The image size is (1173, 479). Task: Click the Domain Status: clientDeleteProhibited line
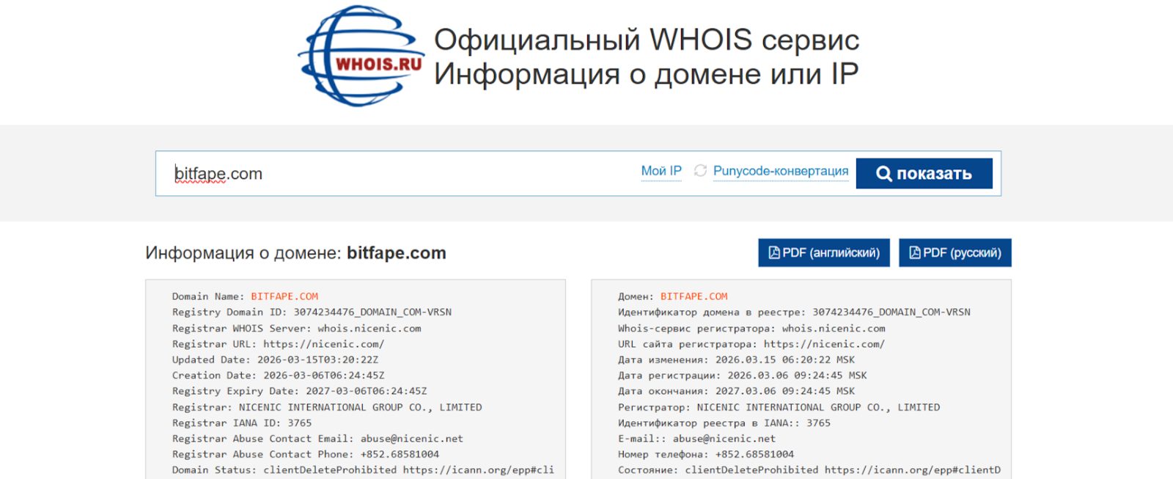pos(363,470)
